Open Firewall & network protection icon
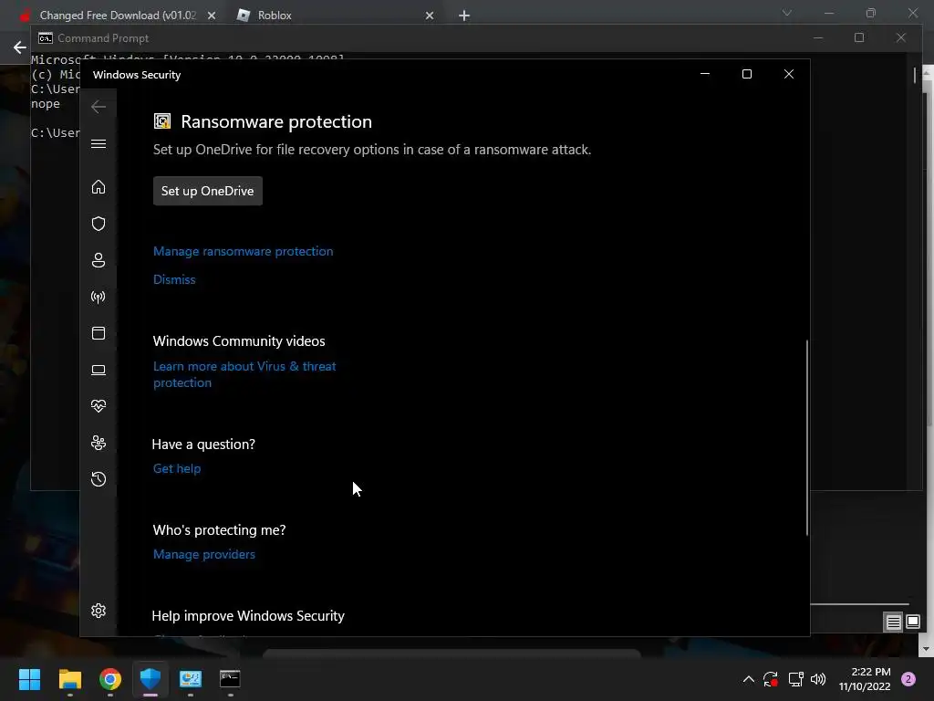This screenshot has width=934, height=701. click(x=99, y=297)
